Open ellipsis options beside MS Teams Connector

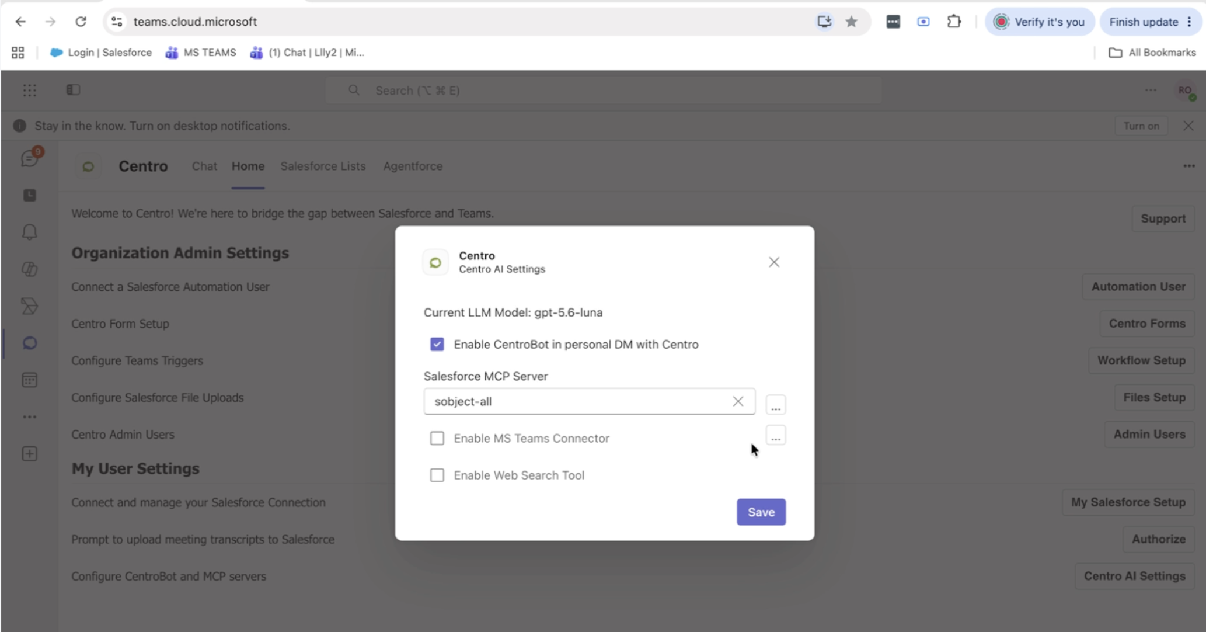click(776, 435)
